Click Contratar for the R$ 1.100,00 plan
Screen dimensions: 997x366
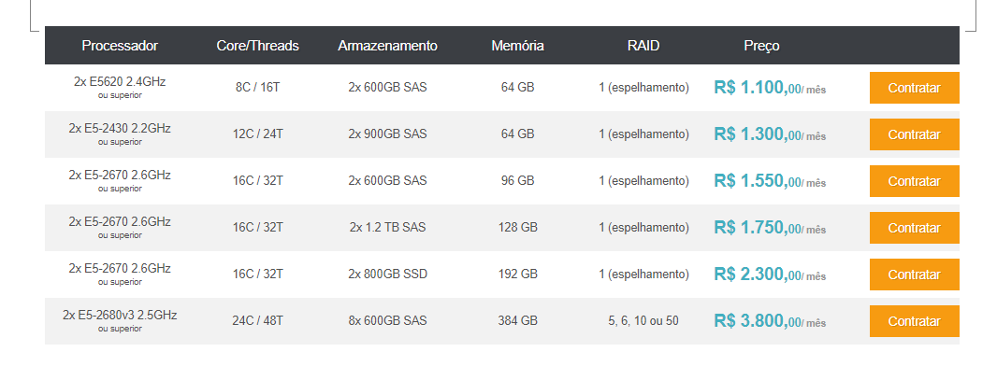(x=914, y=88)
